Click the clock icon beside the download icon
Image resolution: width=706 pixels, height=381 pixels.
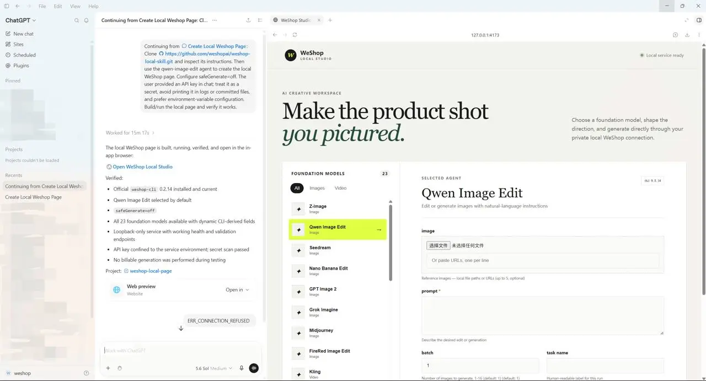(x=675, y=35)
